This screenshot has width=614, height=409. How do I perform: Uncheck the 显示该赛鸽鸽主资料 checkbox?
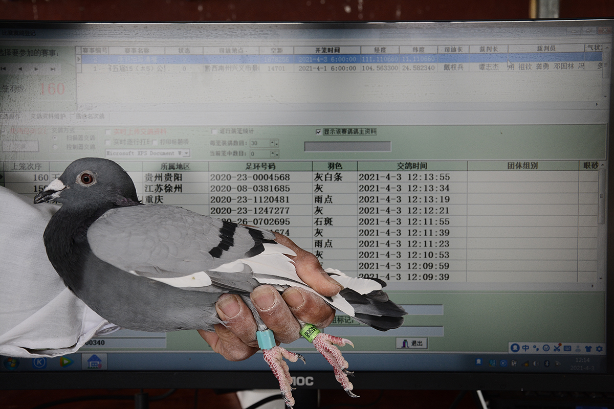coord(318,131)
